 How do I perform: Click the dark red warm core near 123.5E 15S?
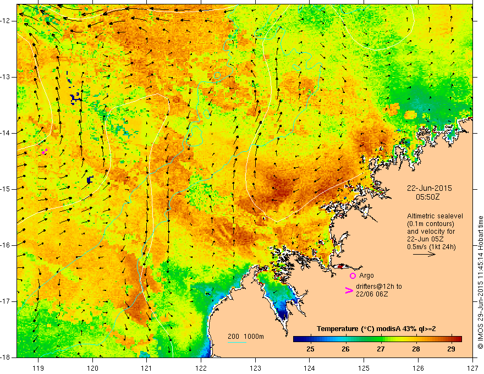click(281, 186)
